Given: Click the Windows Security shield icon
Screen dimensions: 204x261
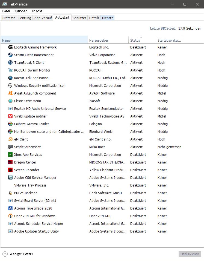Looking at the screenshot, I should tap(10, 85).
